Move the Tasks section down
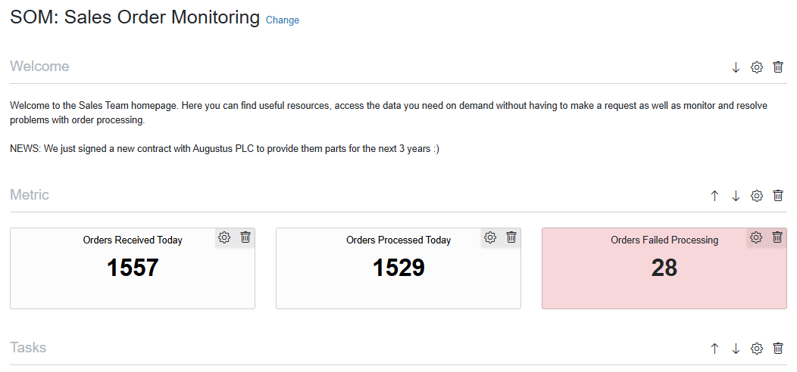The height and width of the screenshot is (372, 797). pos(736,348)
